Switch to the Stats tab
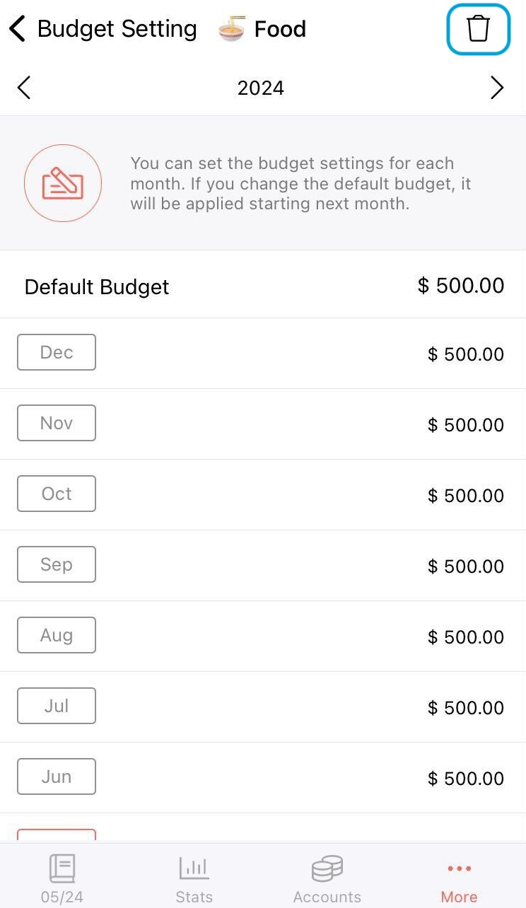 (194, 878)
